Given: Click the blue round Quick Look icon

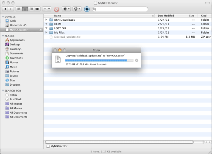Looking at the screenshot, I should point(87,9).
